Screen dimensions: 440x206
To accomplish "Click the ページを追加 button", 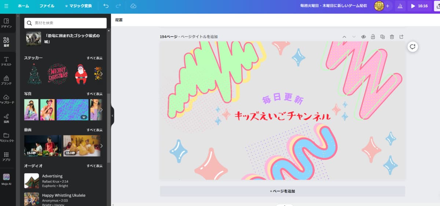I will click(282, 191).
